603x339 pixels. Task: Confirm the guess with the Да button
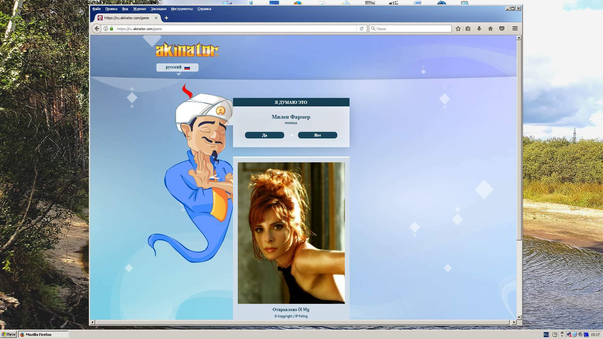pyautogui.click(x=264, y=135)
